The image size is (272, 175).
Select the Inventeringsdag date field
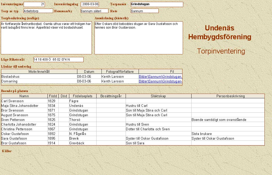90,4
